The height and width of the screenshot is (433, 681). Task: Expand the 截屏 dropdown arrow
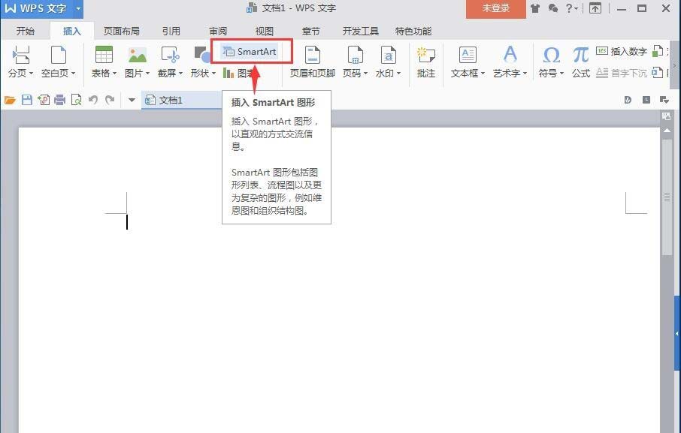[180, 74]
